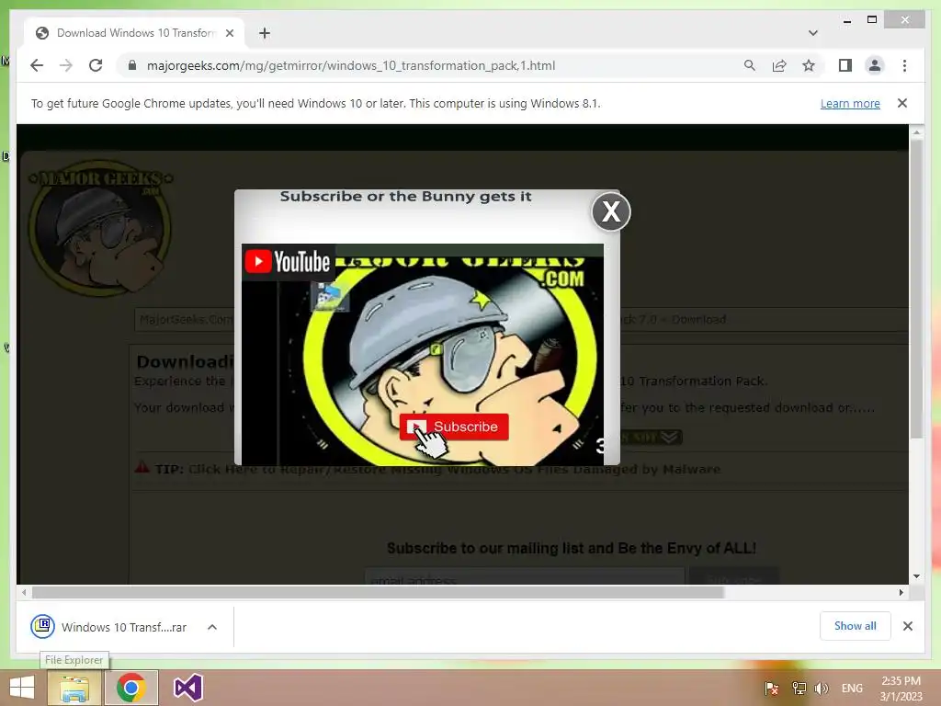Screen dimensions: 941x706
Task: Click the vertical scrollbar up arrow
Action: click(916, 132)
